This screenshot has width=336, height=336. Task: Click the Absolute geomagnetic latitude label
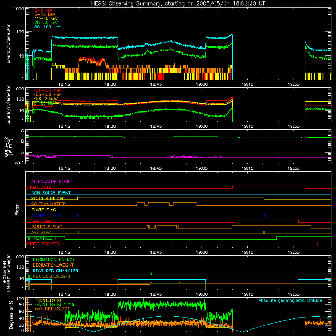point(290,300)
